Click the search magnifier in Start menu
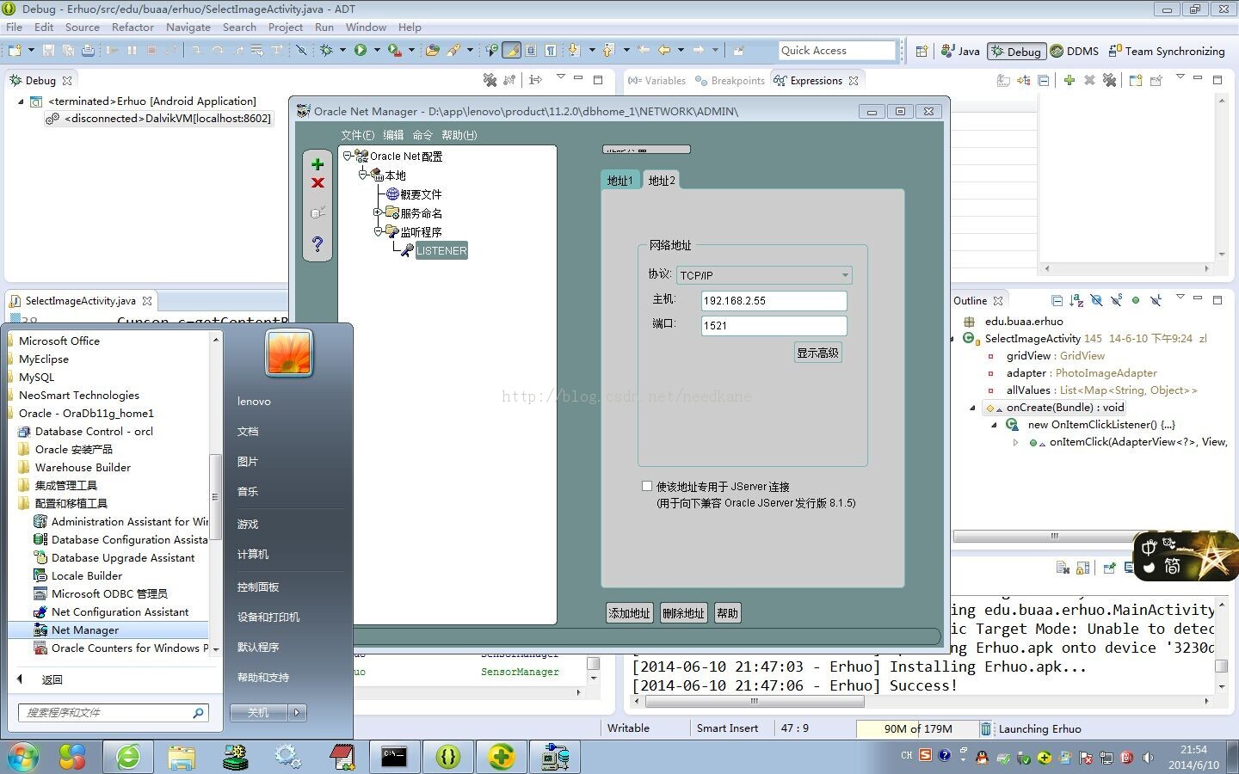Image resolution: width=1239 pixels, height=774 pixels. [x=198, y=712]
